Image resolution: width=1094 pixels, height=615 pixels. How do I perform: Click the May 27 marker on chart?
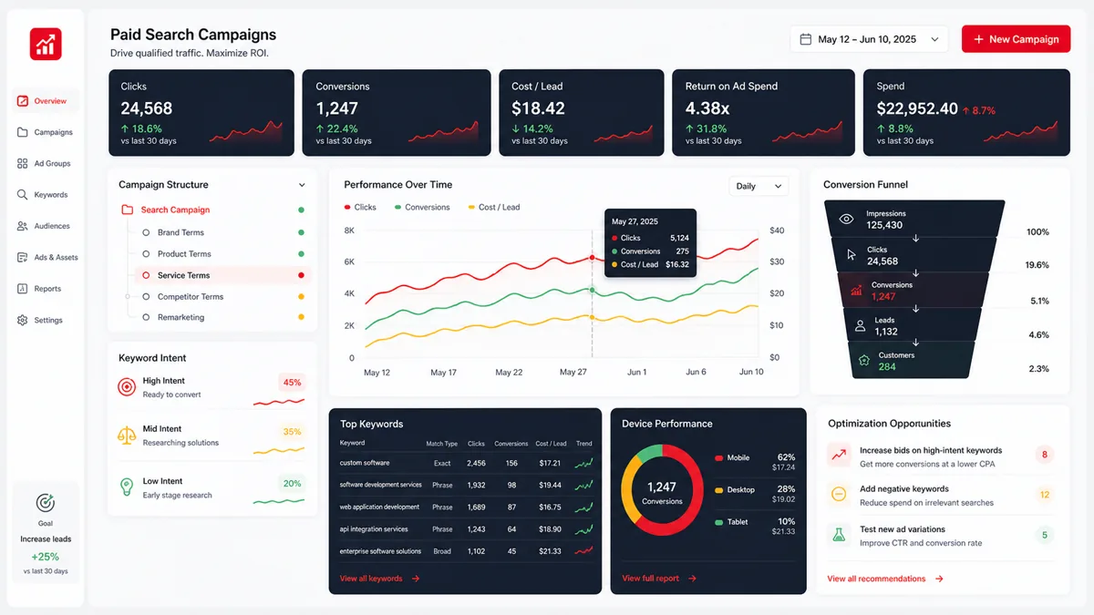click(x=592, y=258)
